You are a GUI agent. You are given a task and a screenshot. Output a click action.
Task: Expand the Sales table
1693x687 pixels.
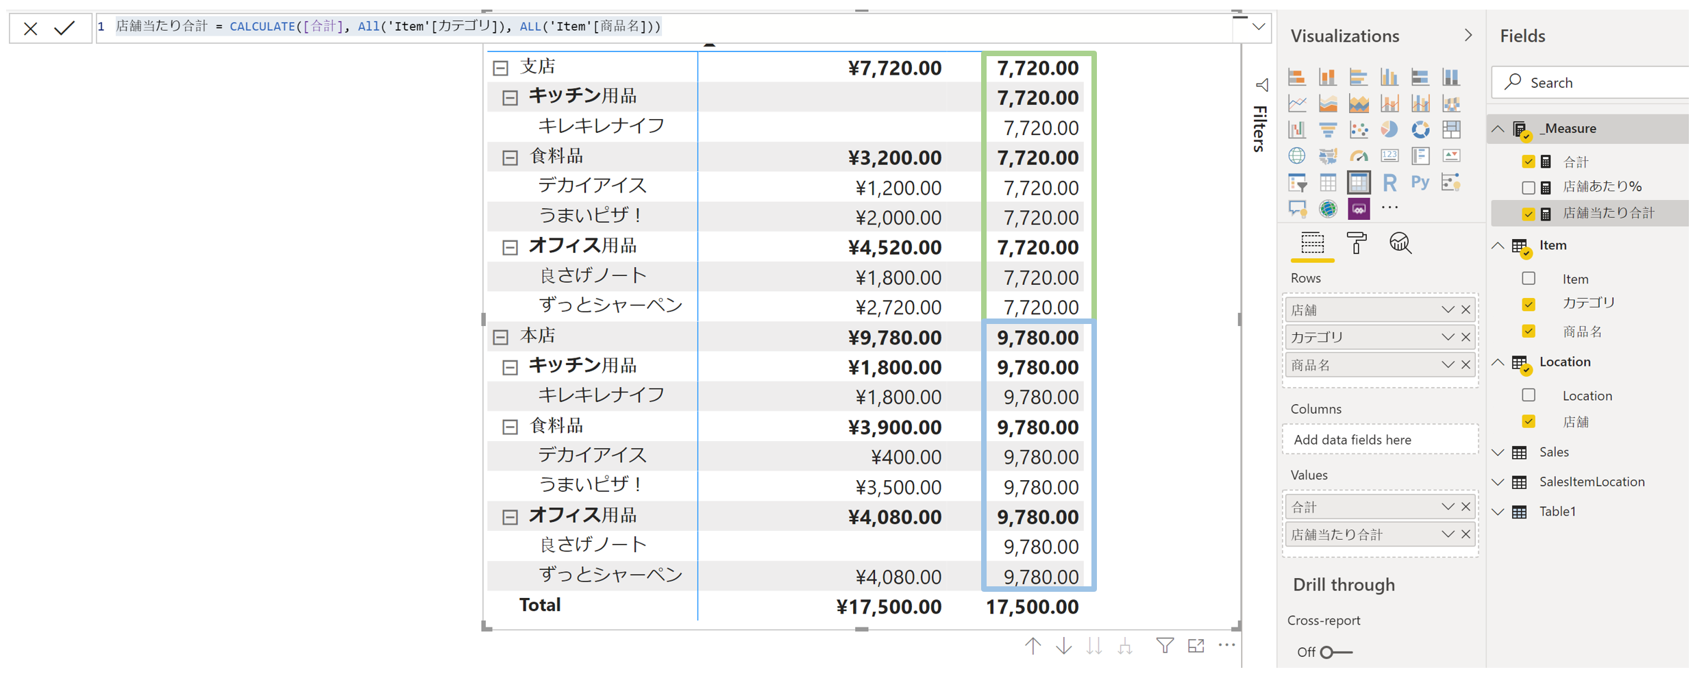click(x=1498, y=453)
